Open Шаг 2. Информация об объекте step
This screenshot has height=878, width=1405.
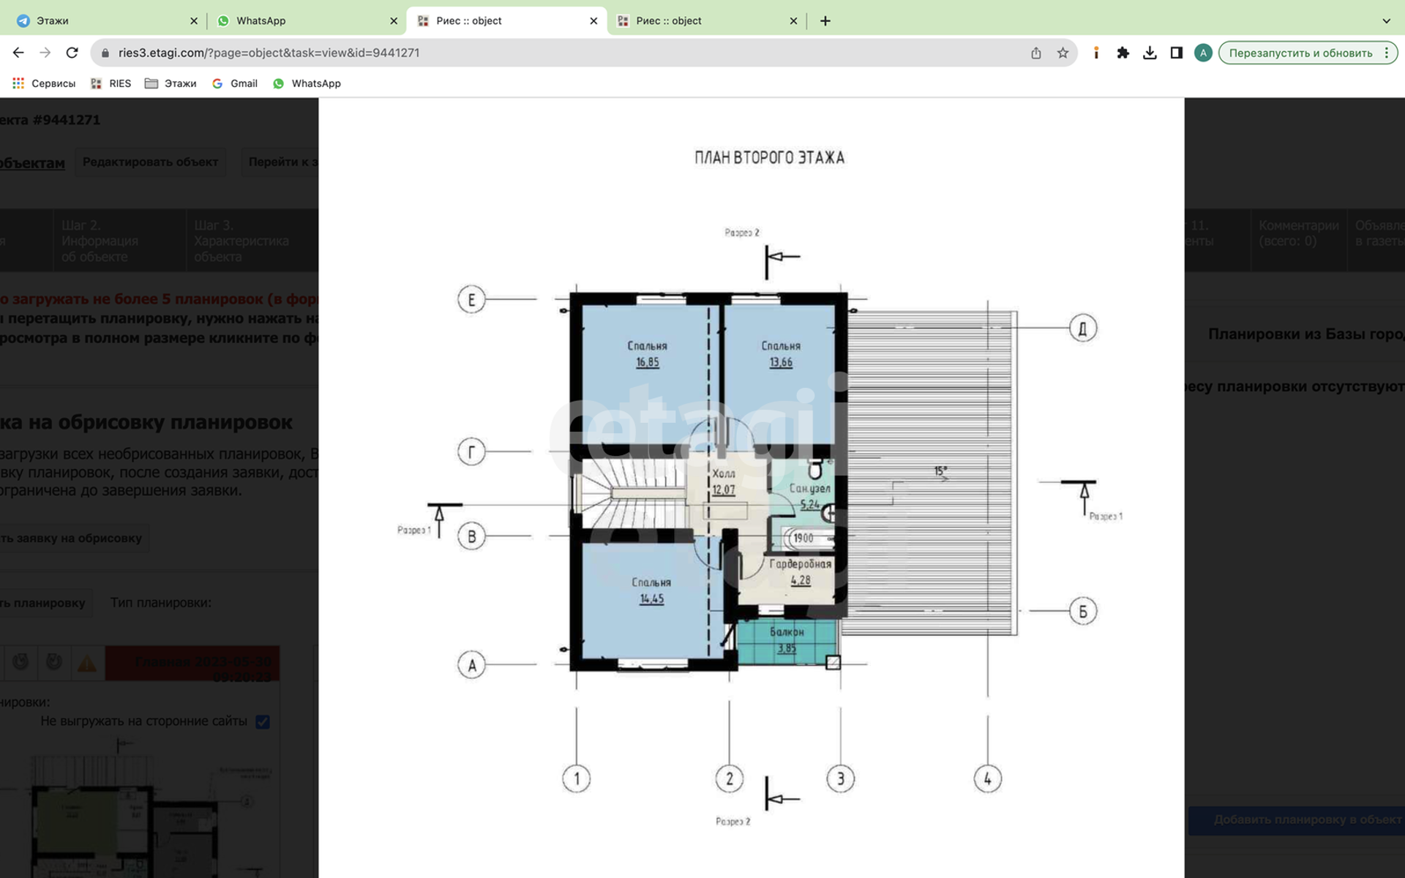[x=119, y=241]
